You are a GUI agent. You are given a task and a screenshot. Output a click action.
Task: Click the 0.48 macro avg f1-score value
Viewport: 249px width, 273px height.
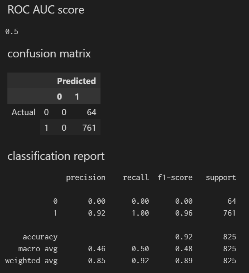point(184,249)
